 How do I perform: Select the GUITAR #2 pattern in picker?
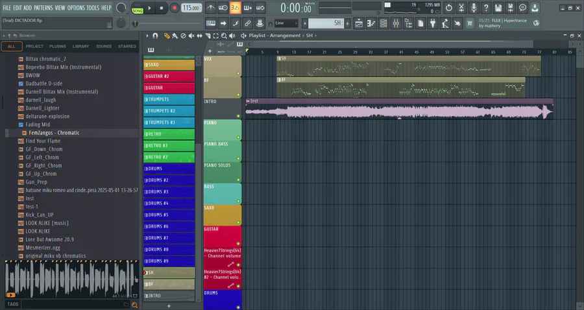(x=169, y=77)
